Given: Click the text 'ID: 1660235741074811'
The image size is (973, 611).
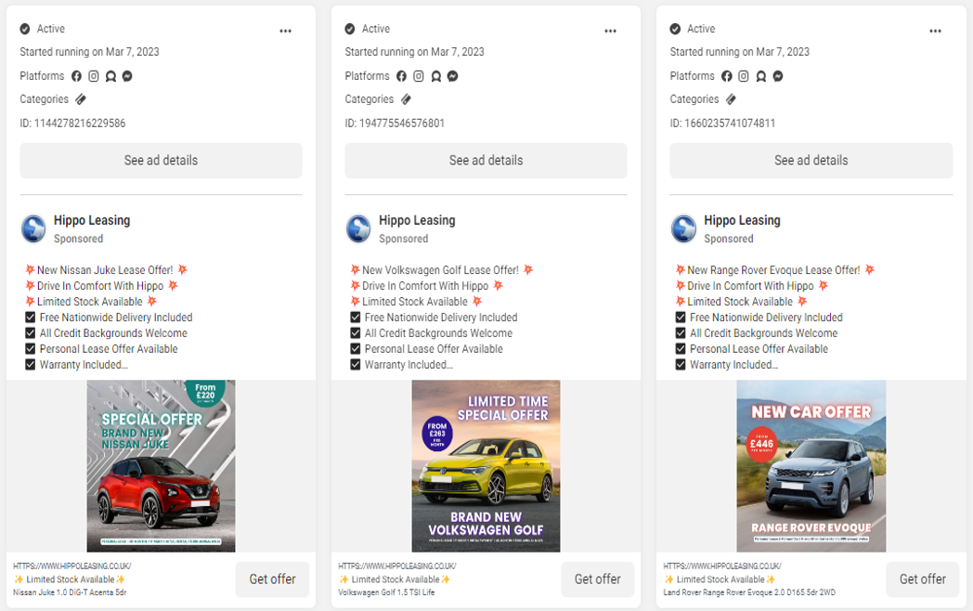Looking at the screenshot, I should click(723, 123).
